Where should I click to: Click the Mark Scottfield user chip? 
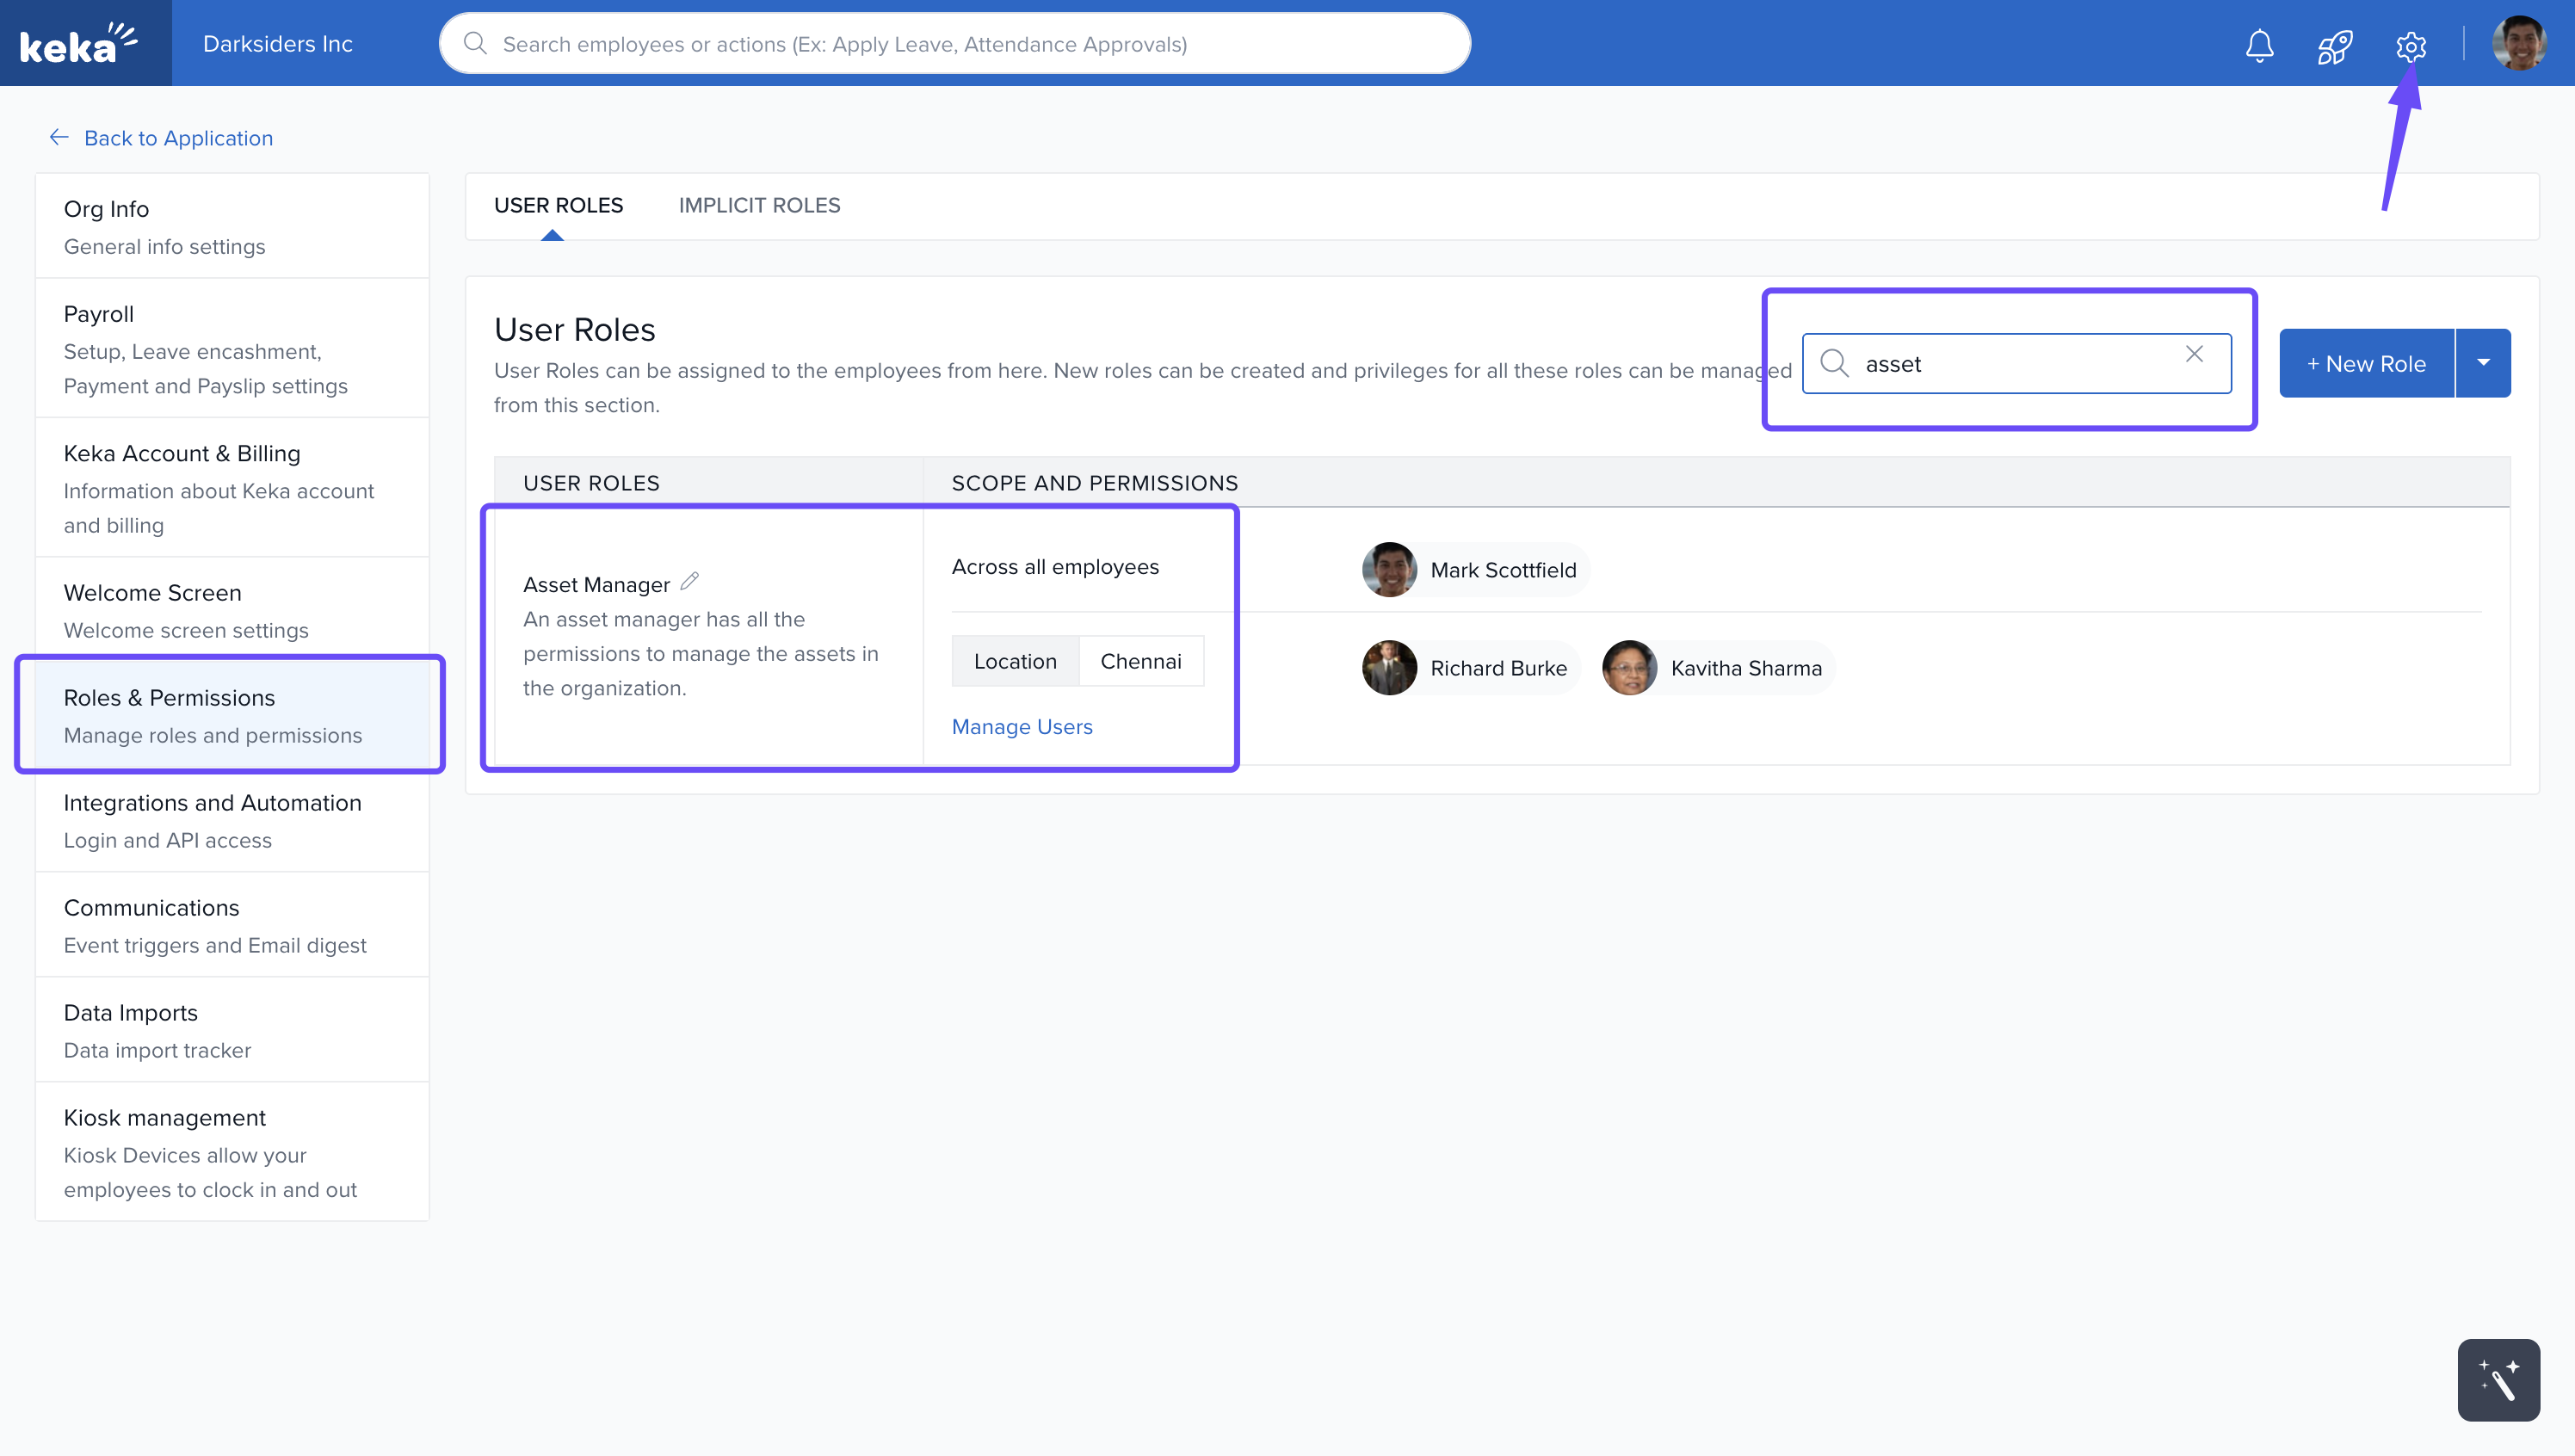[x=1474, y=570]
